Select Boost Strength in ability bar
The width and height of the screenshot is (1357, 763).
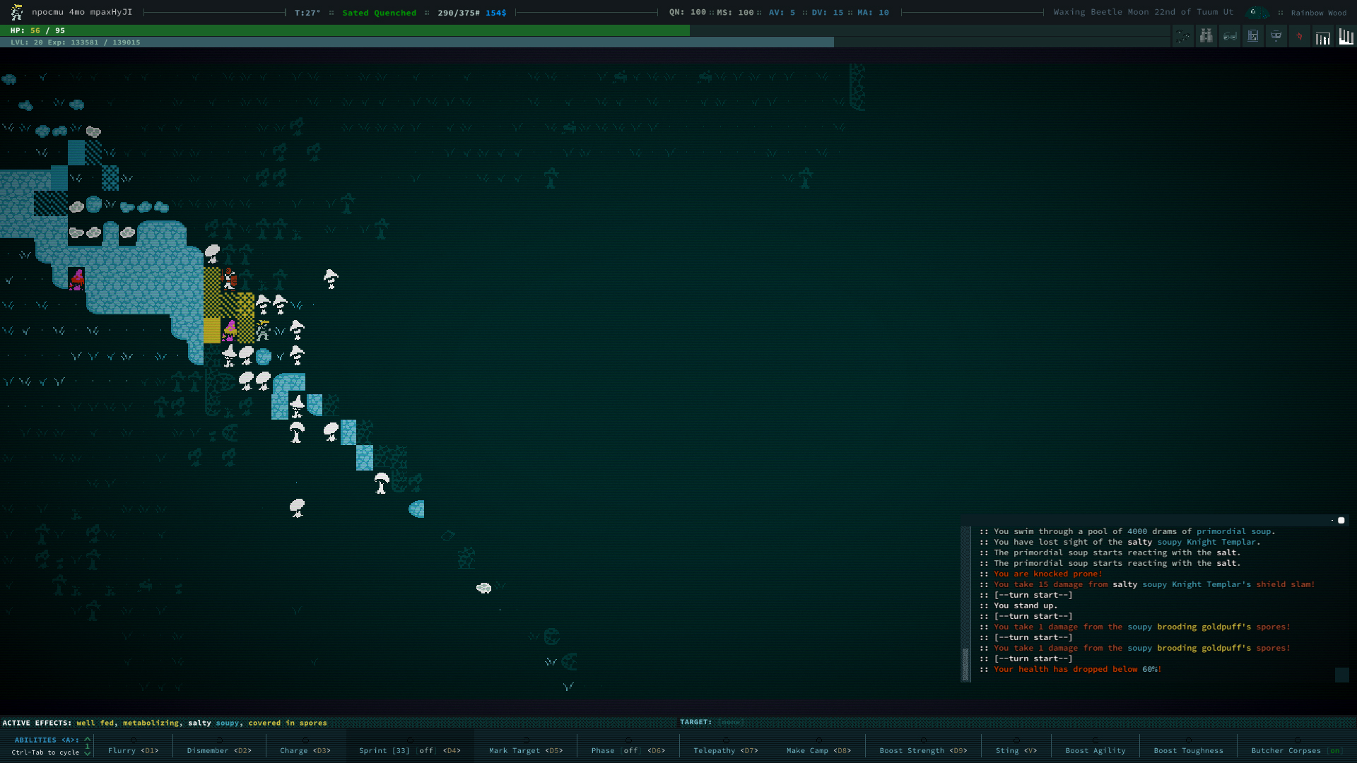click(923, 750)
